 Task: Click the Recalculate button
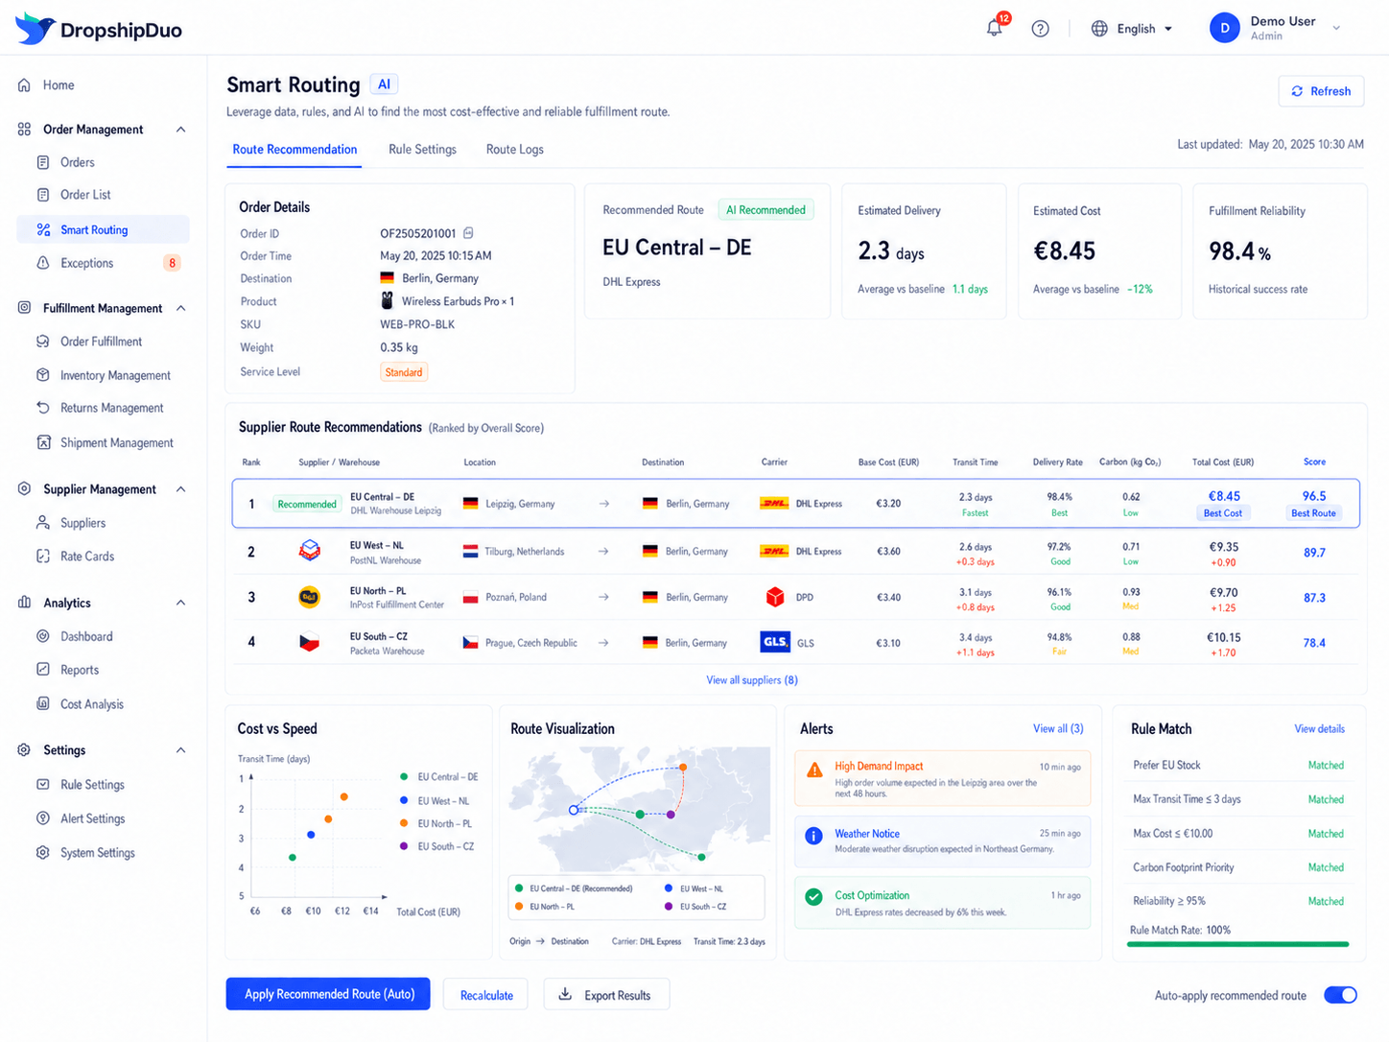(486, 995)
